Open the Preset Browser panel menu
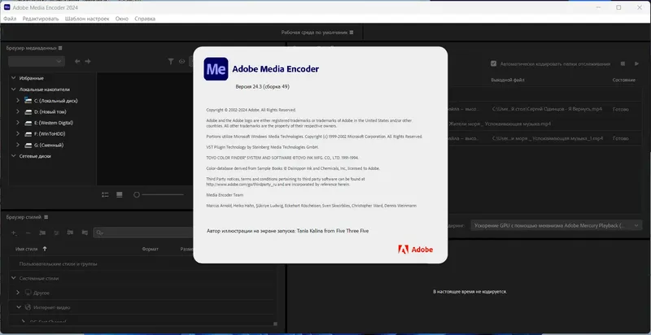The image size is (651, 335). [x=46, y=217]
